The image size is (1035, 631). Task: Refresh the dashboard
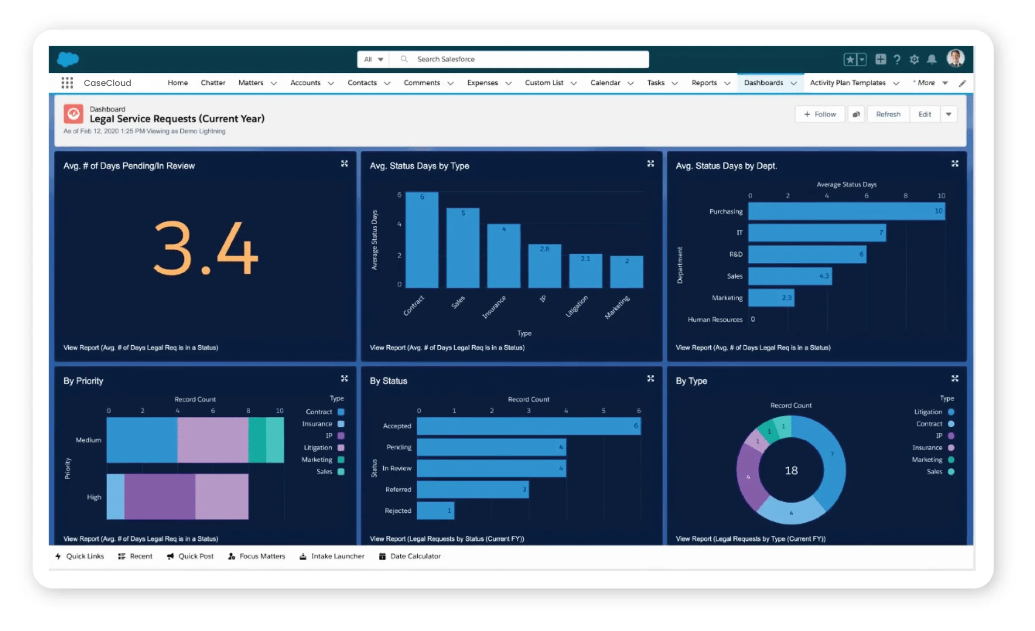(x=888, y=114)
